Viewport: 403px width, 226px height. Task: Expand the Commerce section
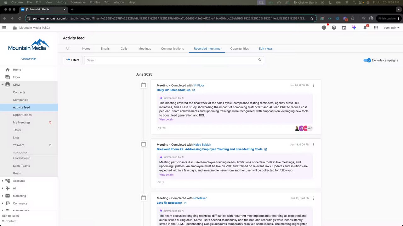(3, 203)
